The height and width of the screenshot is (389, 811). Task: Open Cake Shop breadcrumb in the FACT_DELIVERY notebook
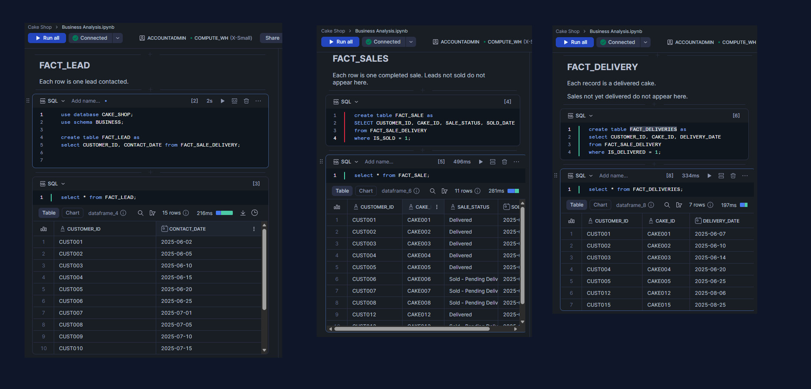pos(568,31)
